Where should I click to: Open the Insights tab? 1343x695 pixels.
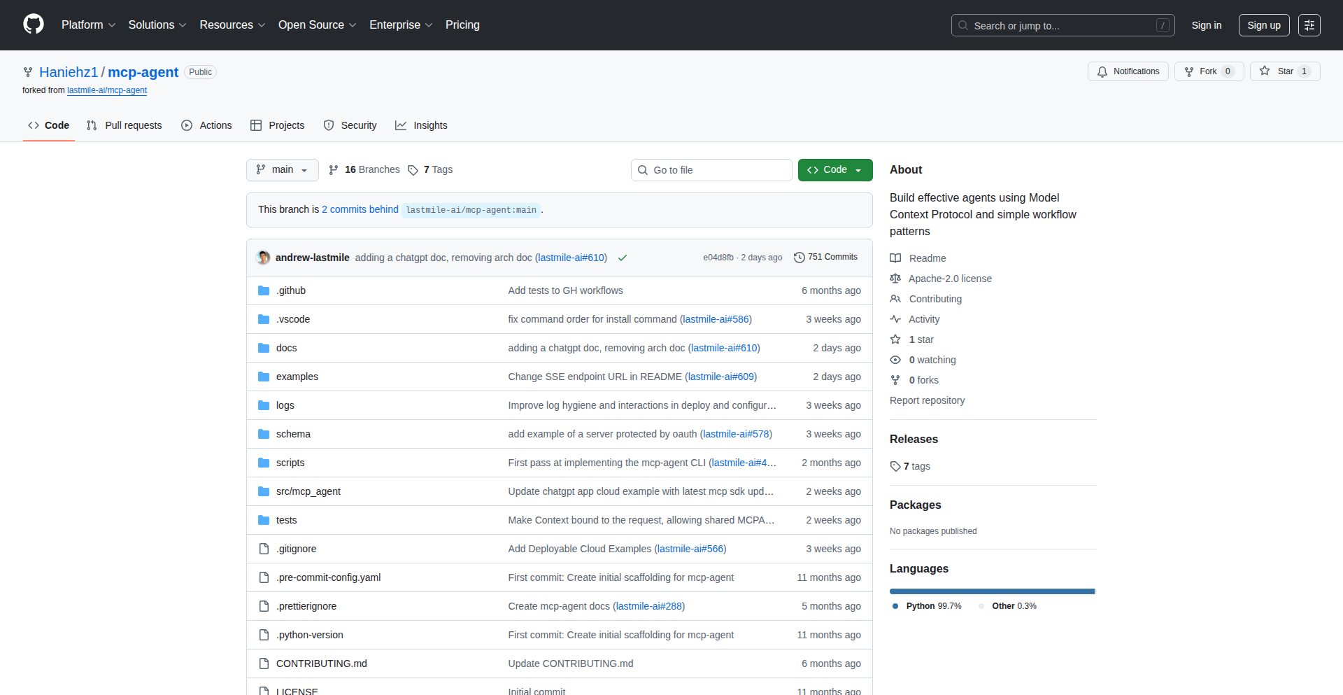coord(421,125)
